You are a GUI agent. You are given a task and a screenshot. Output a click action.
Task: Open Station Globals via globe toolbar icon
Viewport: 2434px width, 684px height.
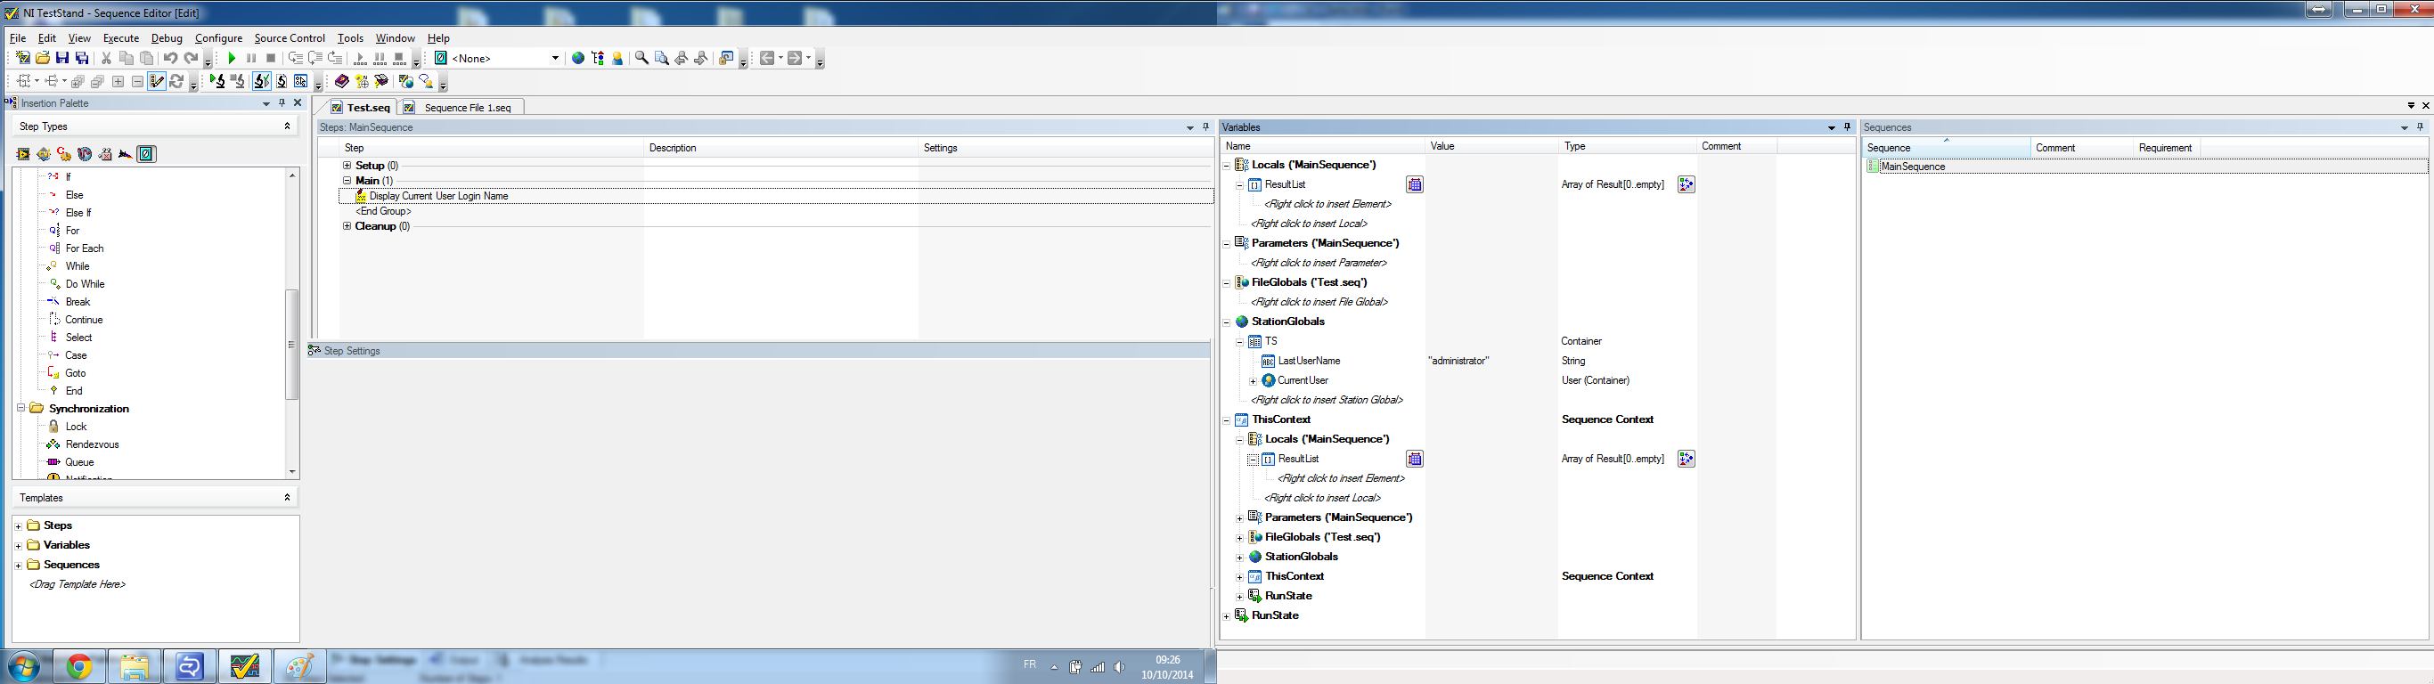[578, 59]
